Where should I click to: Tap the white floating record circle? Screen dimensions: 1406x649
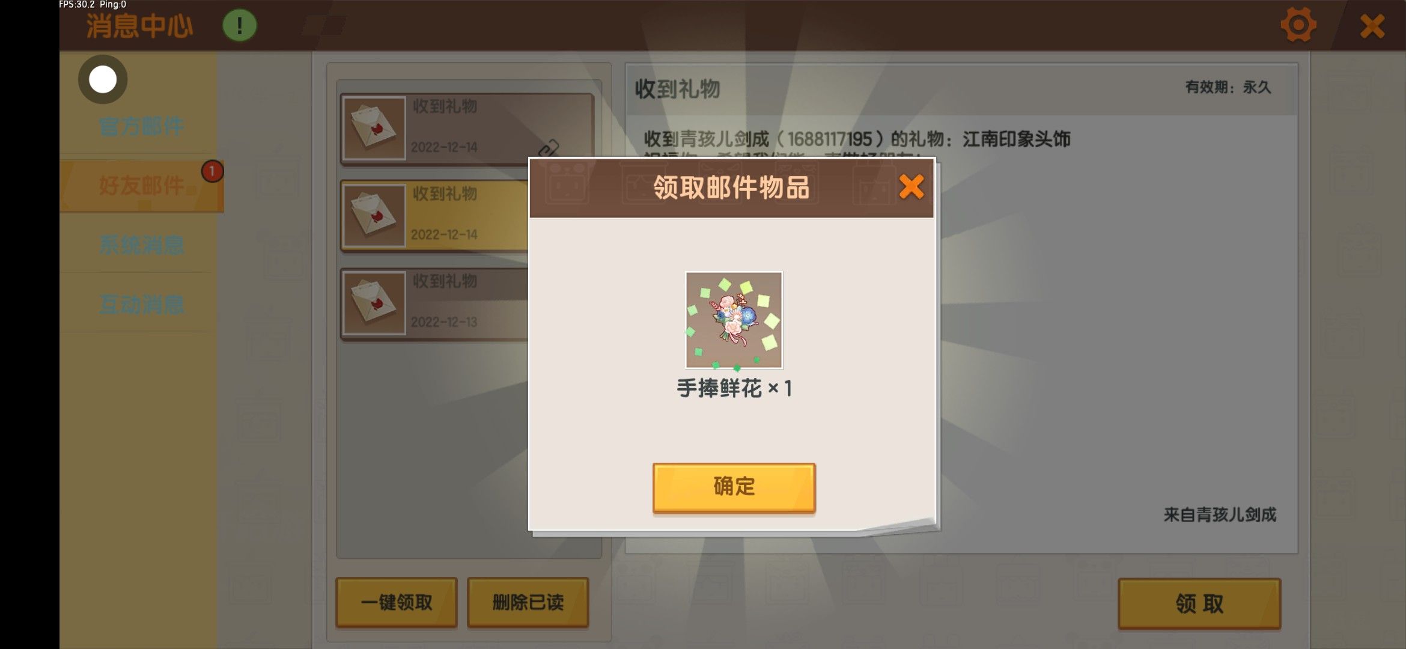(x=103, y=79)
